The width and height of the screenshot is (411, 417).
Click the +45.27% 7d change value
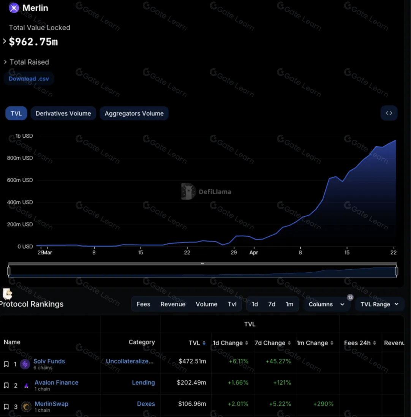(x=278, y=361)
